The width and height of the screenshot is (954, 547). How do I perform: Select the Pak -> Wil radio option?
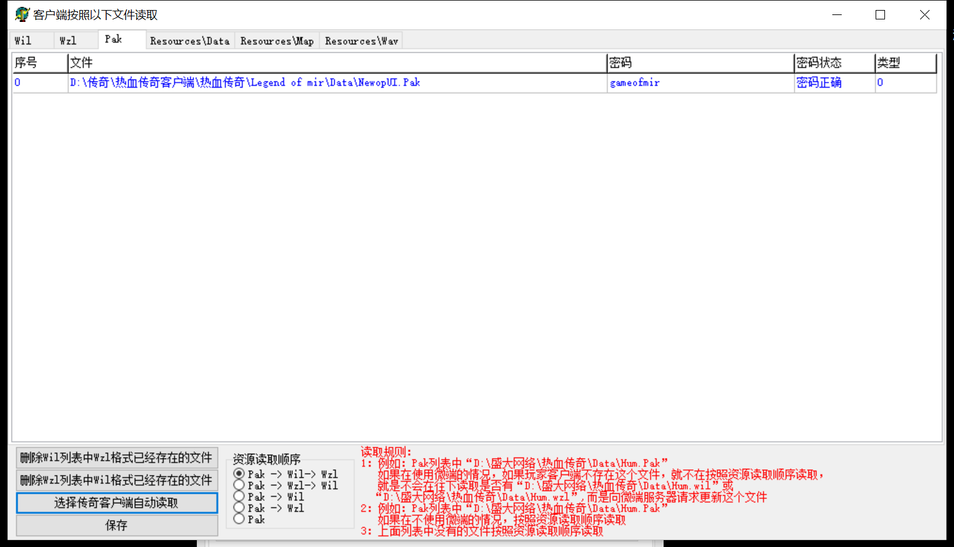pyautogui.click(x=239, y=496)
